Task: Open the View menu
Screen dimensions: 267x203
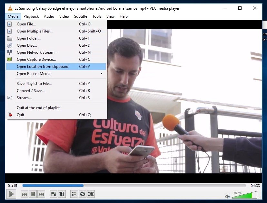Action: (x=110, y=16)
